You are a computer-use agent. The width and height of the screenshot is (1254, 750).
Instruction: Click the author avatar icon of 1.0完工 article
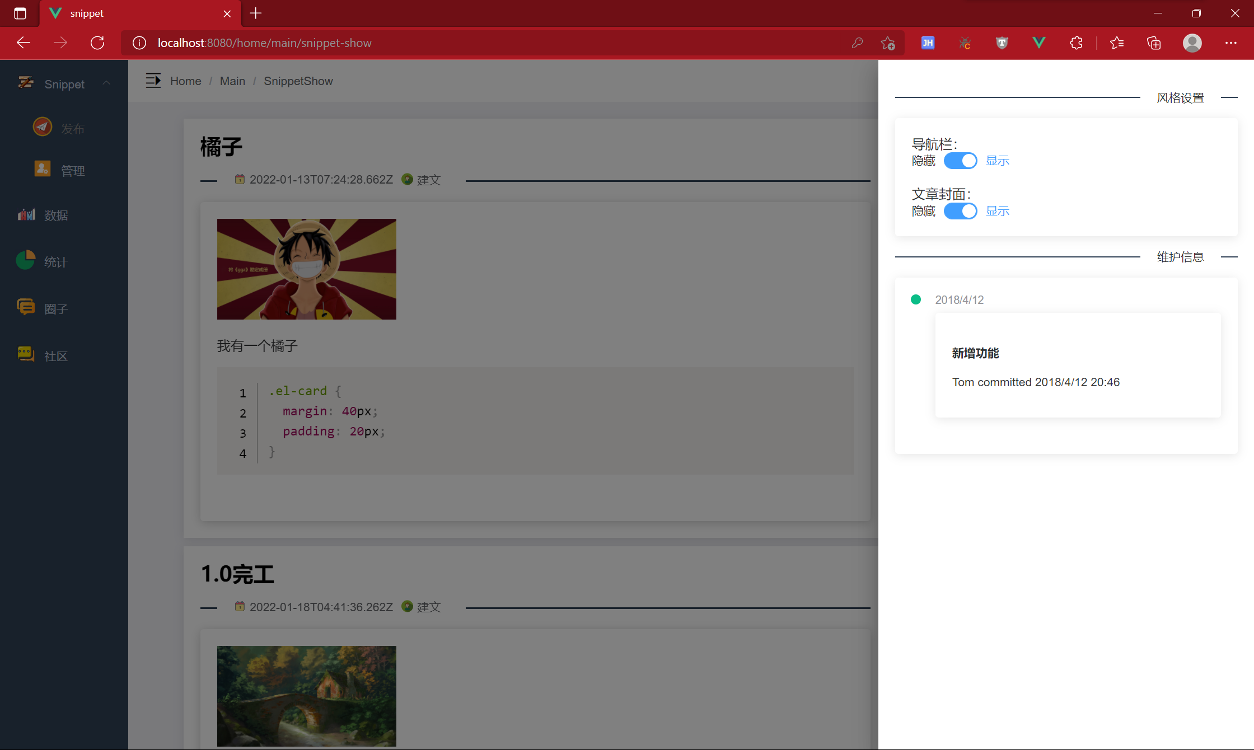pos(408,606)
